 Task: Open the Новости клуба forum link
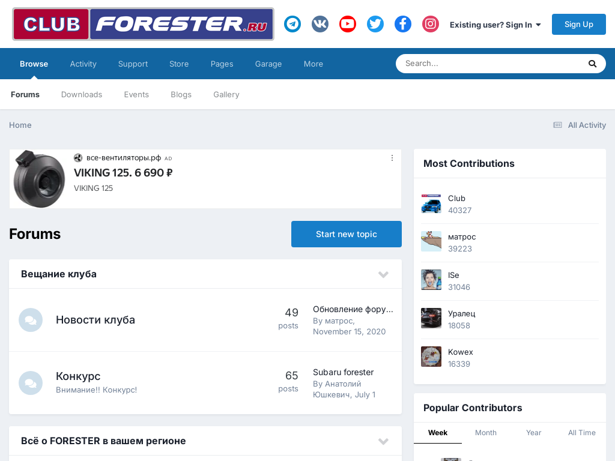95,320
